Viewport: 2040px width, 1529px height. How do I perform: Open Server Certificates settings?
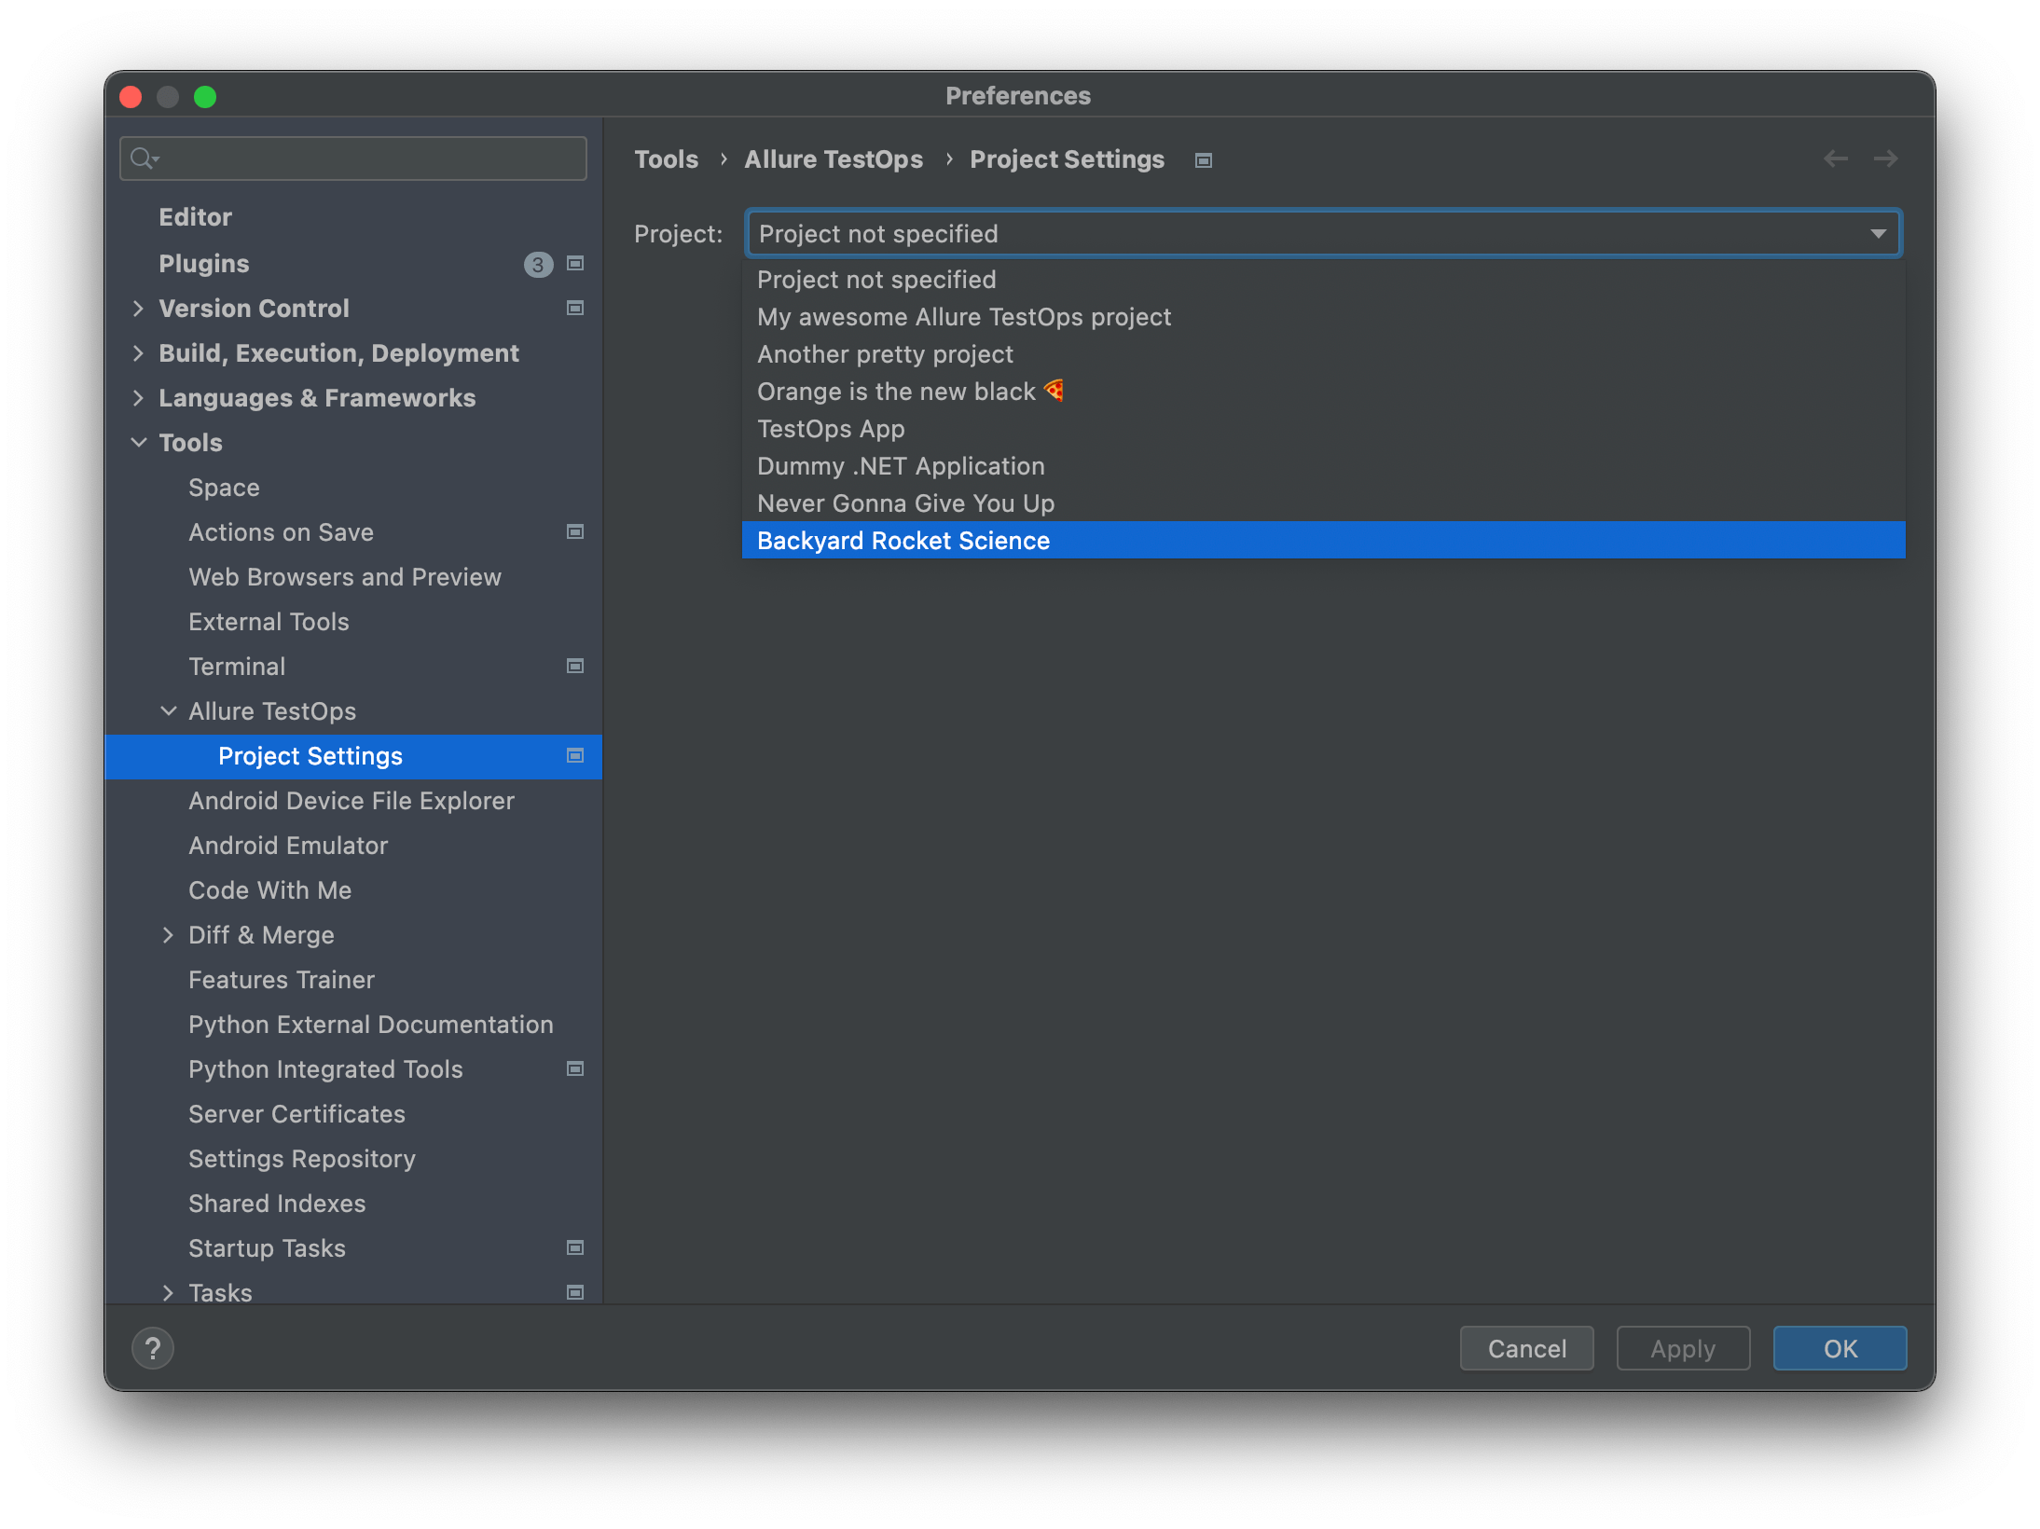pyautogui.click(x=296, y=1113)
